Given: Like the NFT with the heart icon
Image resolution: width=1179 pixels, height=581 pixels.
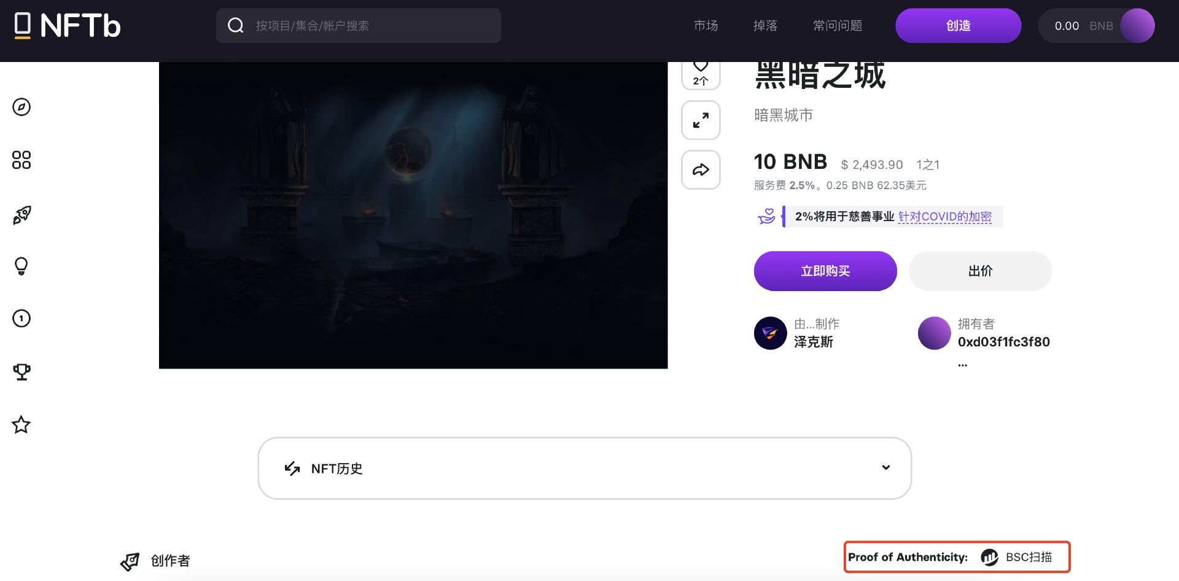Looking at the screenshot, I should click(x=701, y=66).
